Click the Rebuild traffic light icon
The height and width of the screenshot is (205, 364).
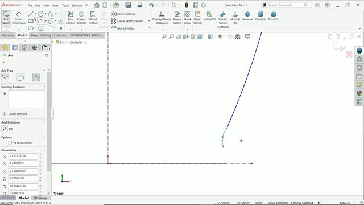click(x=187, y=5)
